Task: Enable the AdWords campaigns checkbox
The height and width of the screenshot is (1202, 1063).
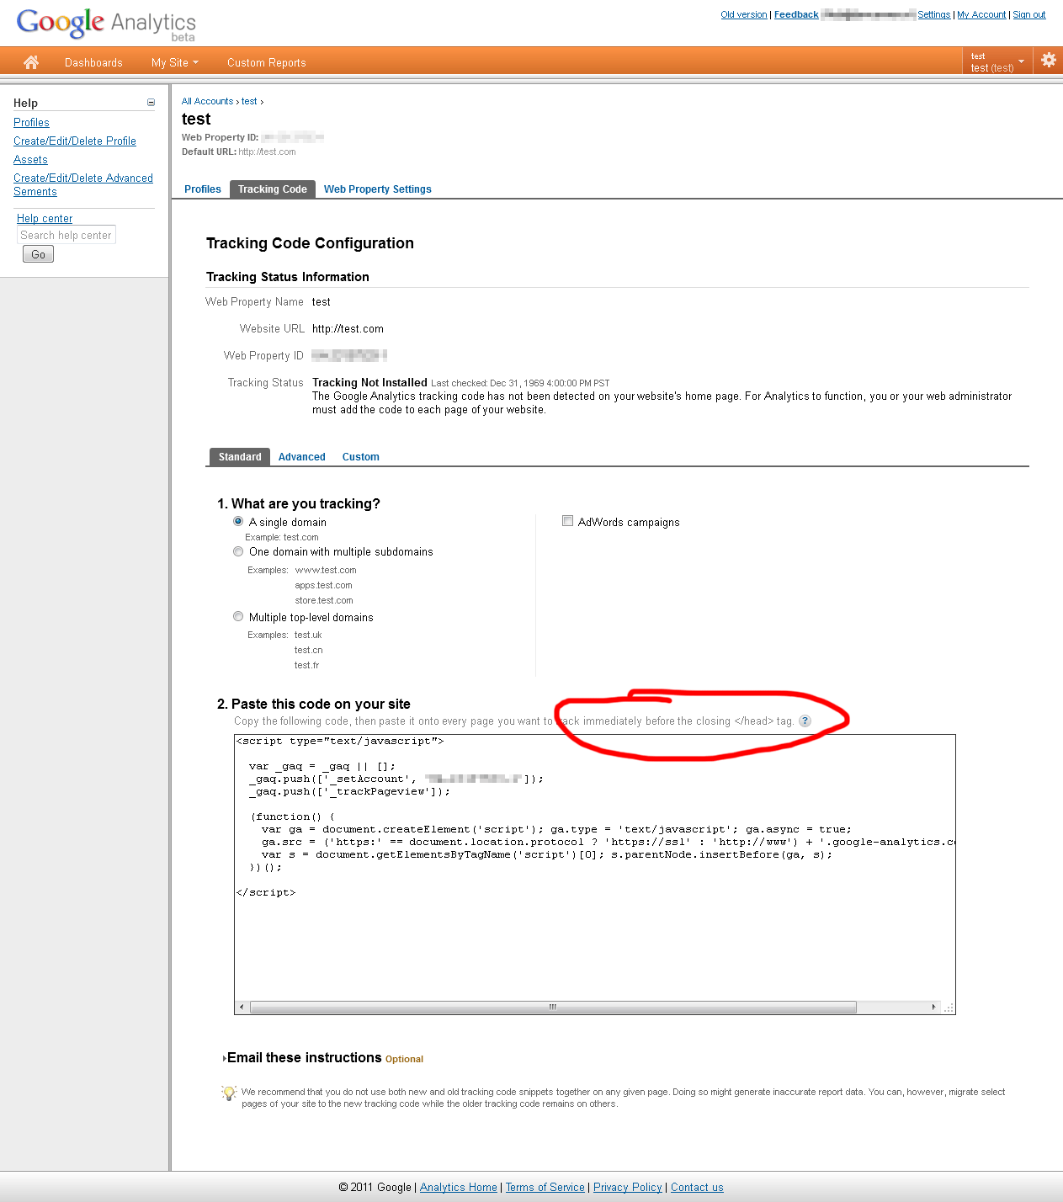Action: tap(567, 521)
